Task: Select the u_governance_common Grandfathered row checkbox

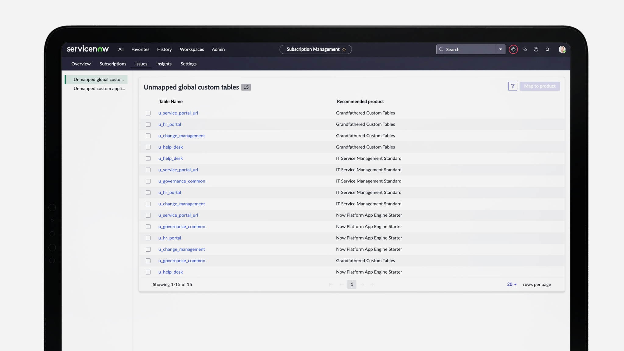Action: 148,261
